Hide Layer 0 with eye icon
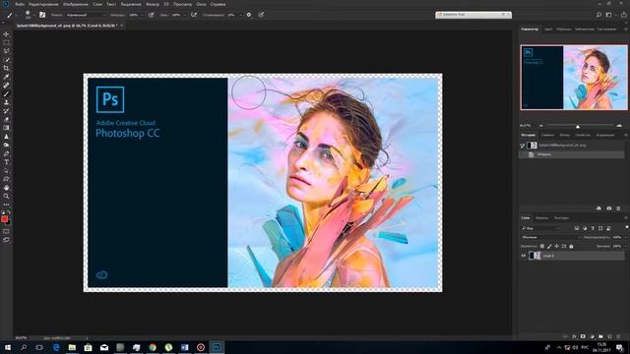This screenshot has width=630, height=354. point(523,256)
